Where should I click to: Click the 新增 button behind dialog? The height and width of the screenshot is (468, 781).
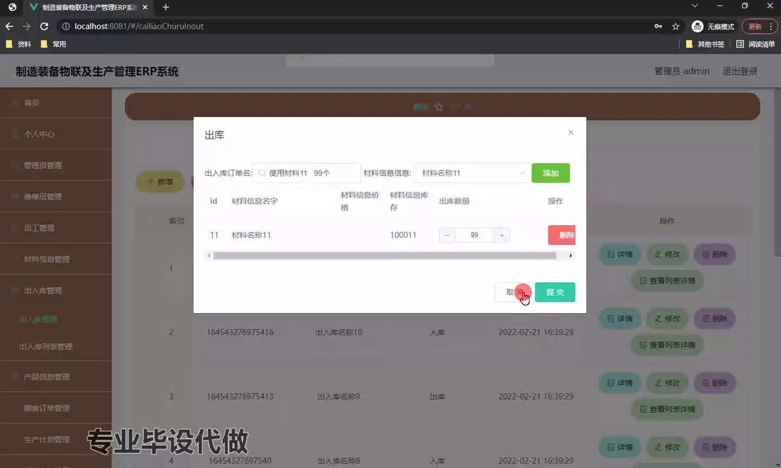pos(160,182)
